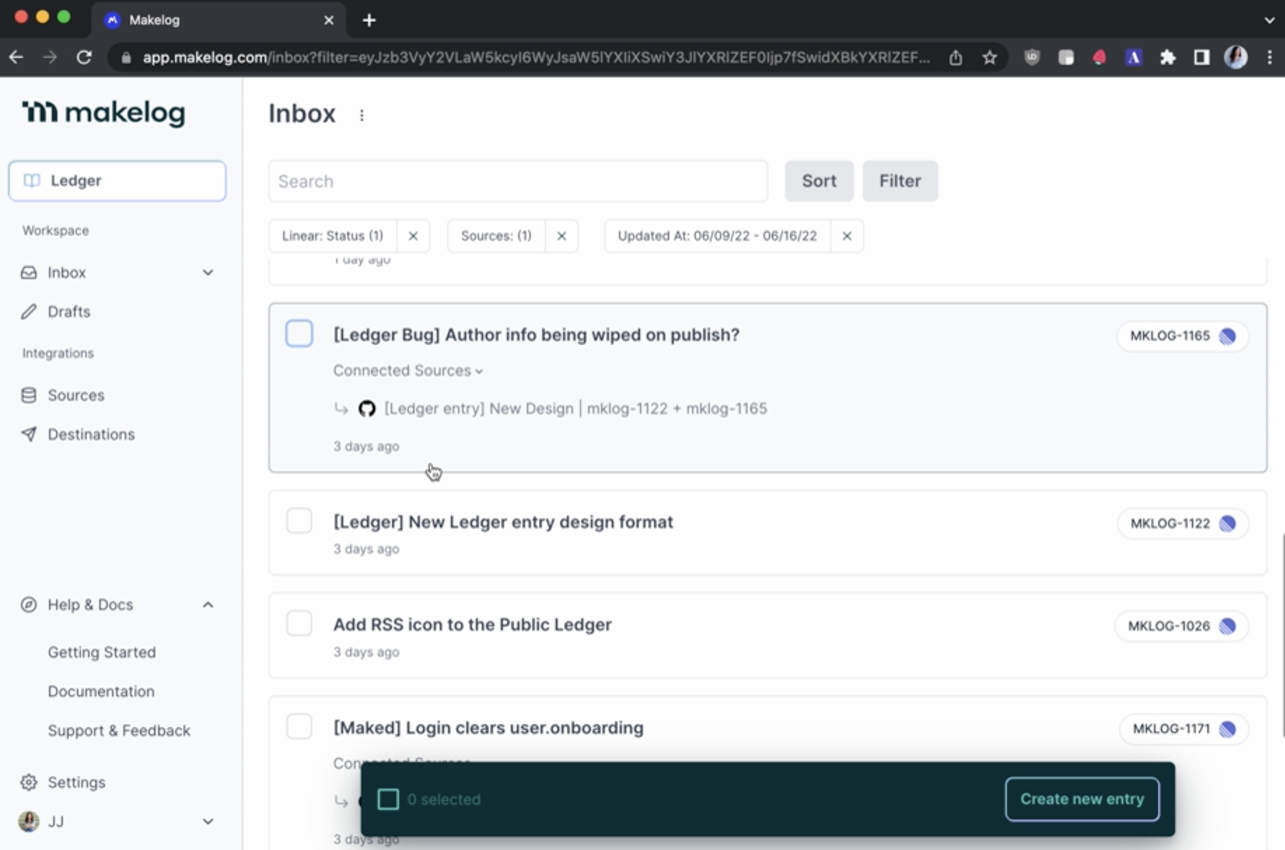Viewport: 1285px width, 850px height.
Task: Click into the Search field
Action: 518,181
